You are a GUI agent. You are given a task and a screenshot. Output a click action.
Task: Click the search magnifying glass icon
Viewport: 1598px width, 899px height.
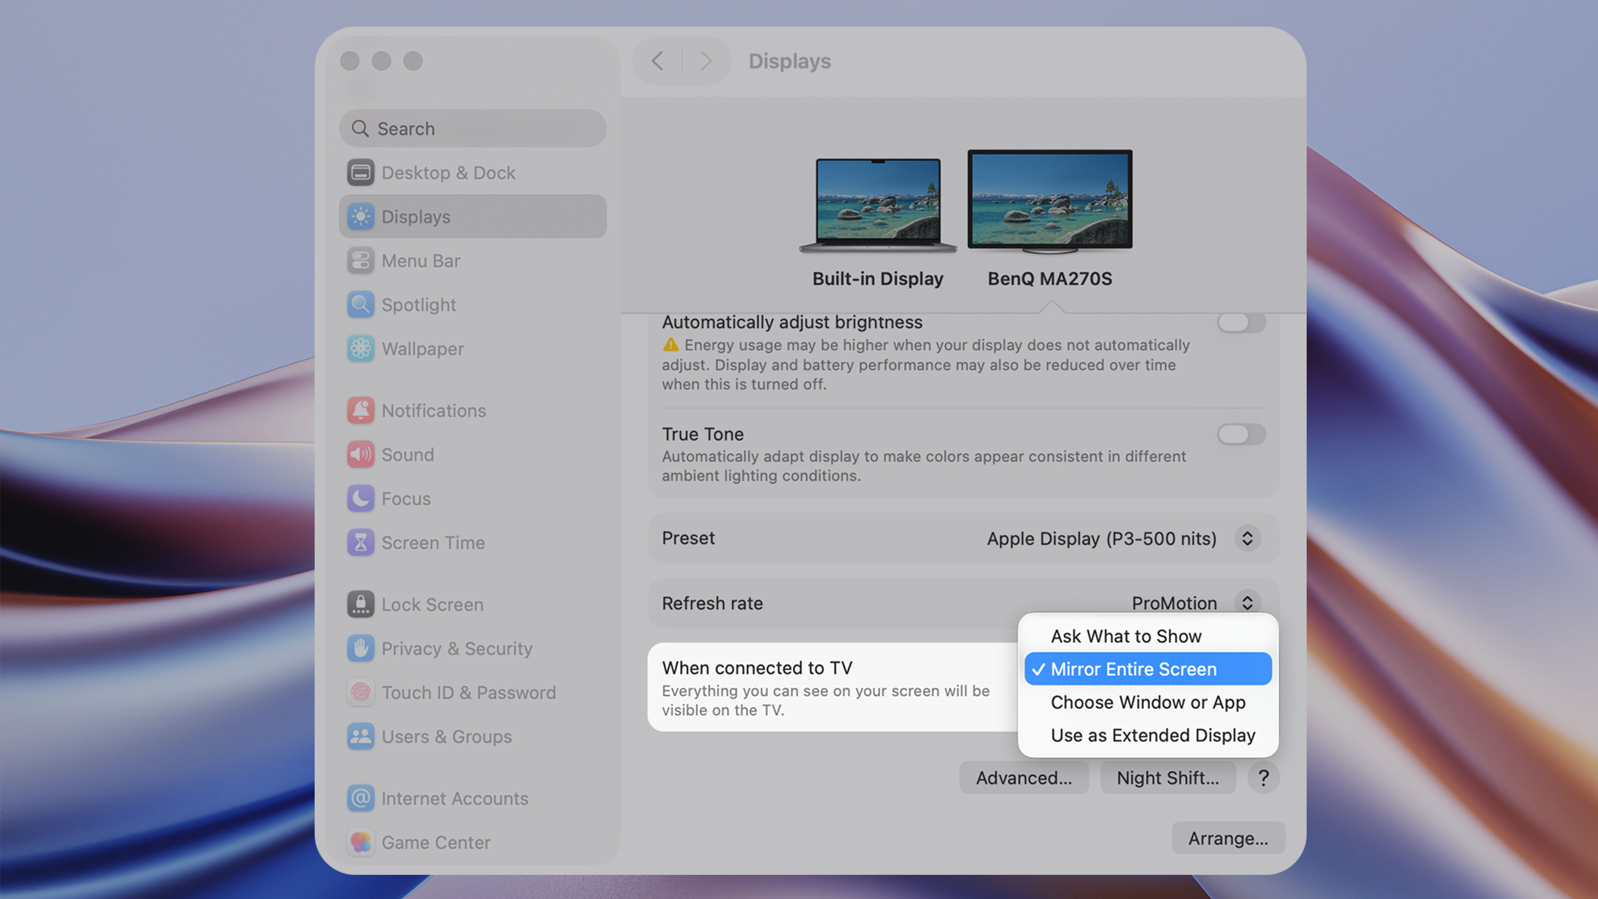tap(360, 129)
